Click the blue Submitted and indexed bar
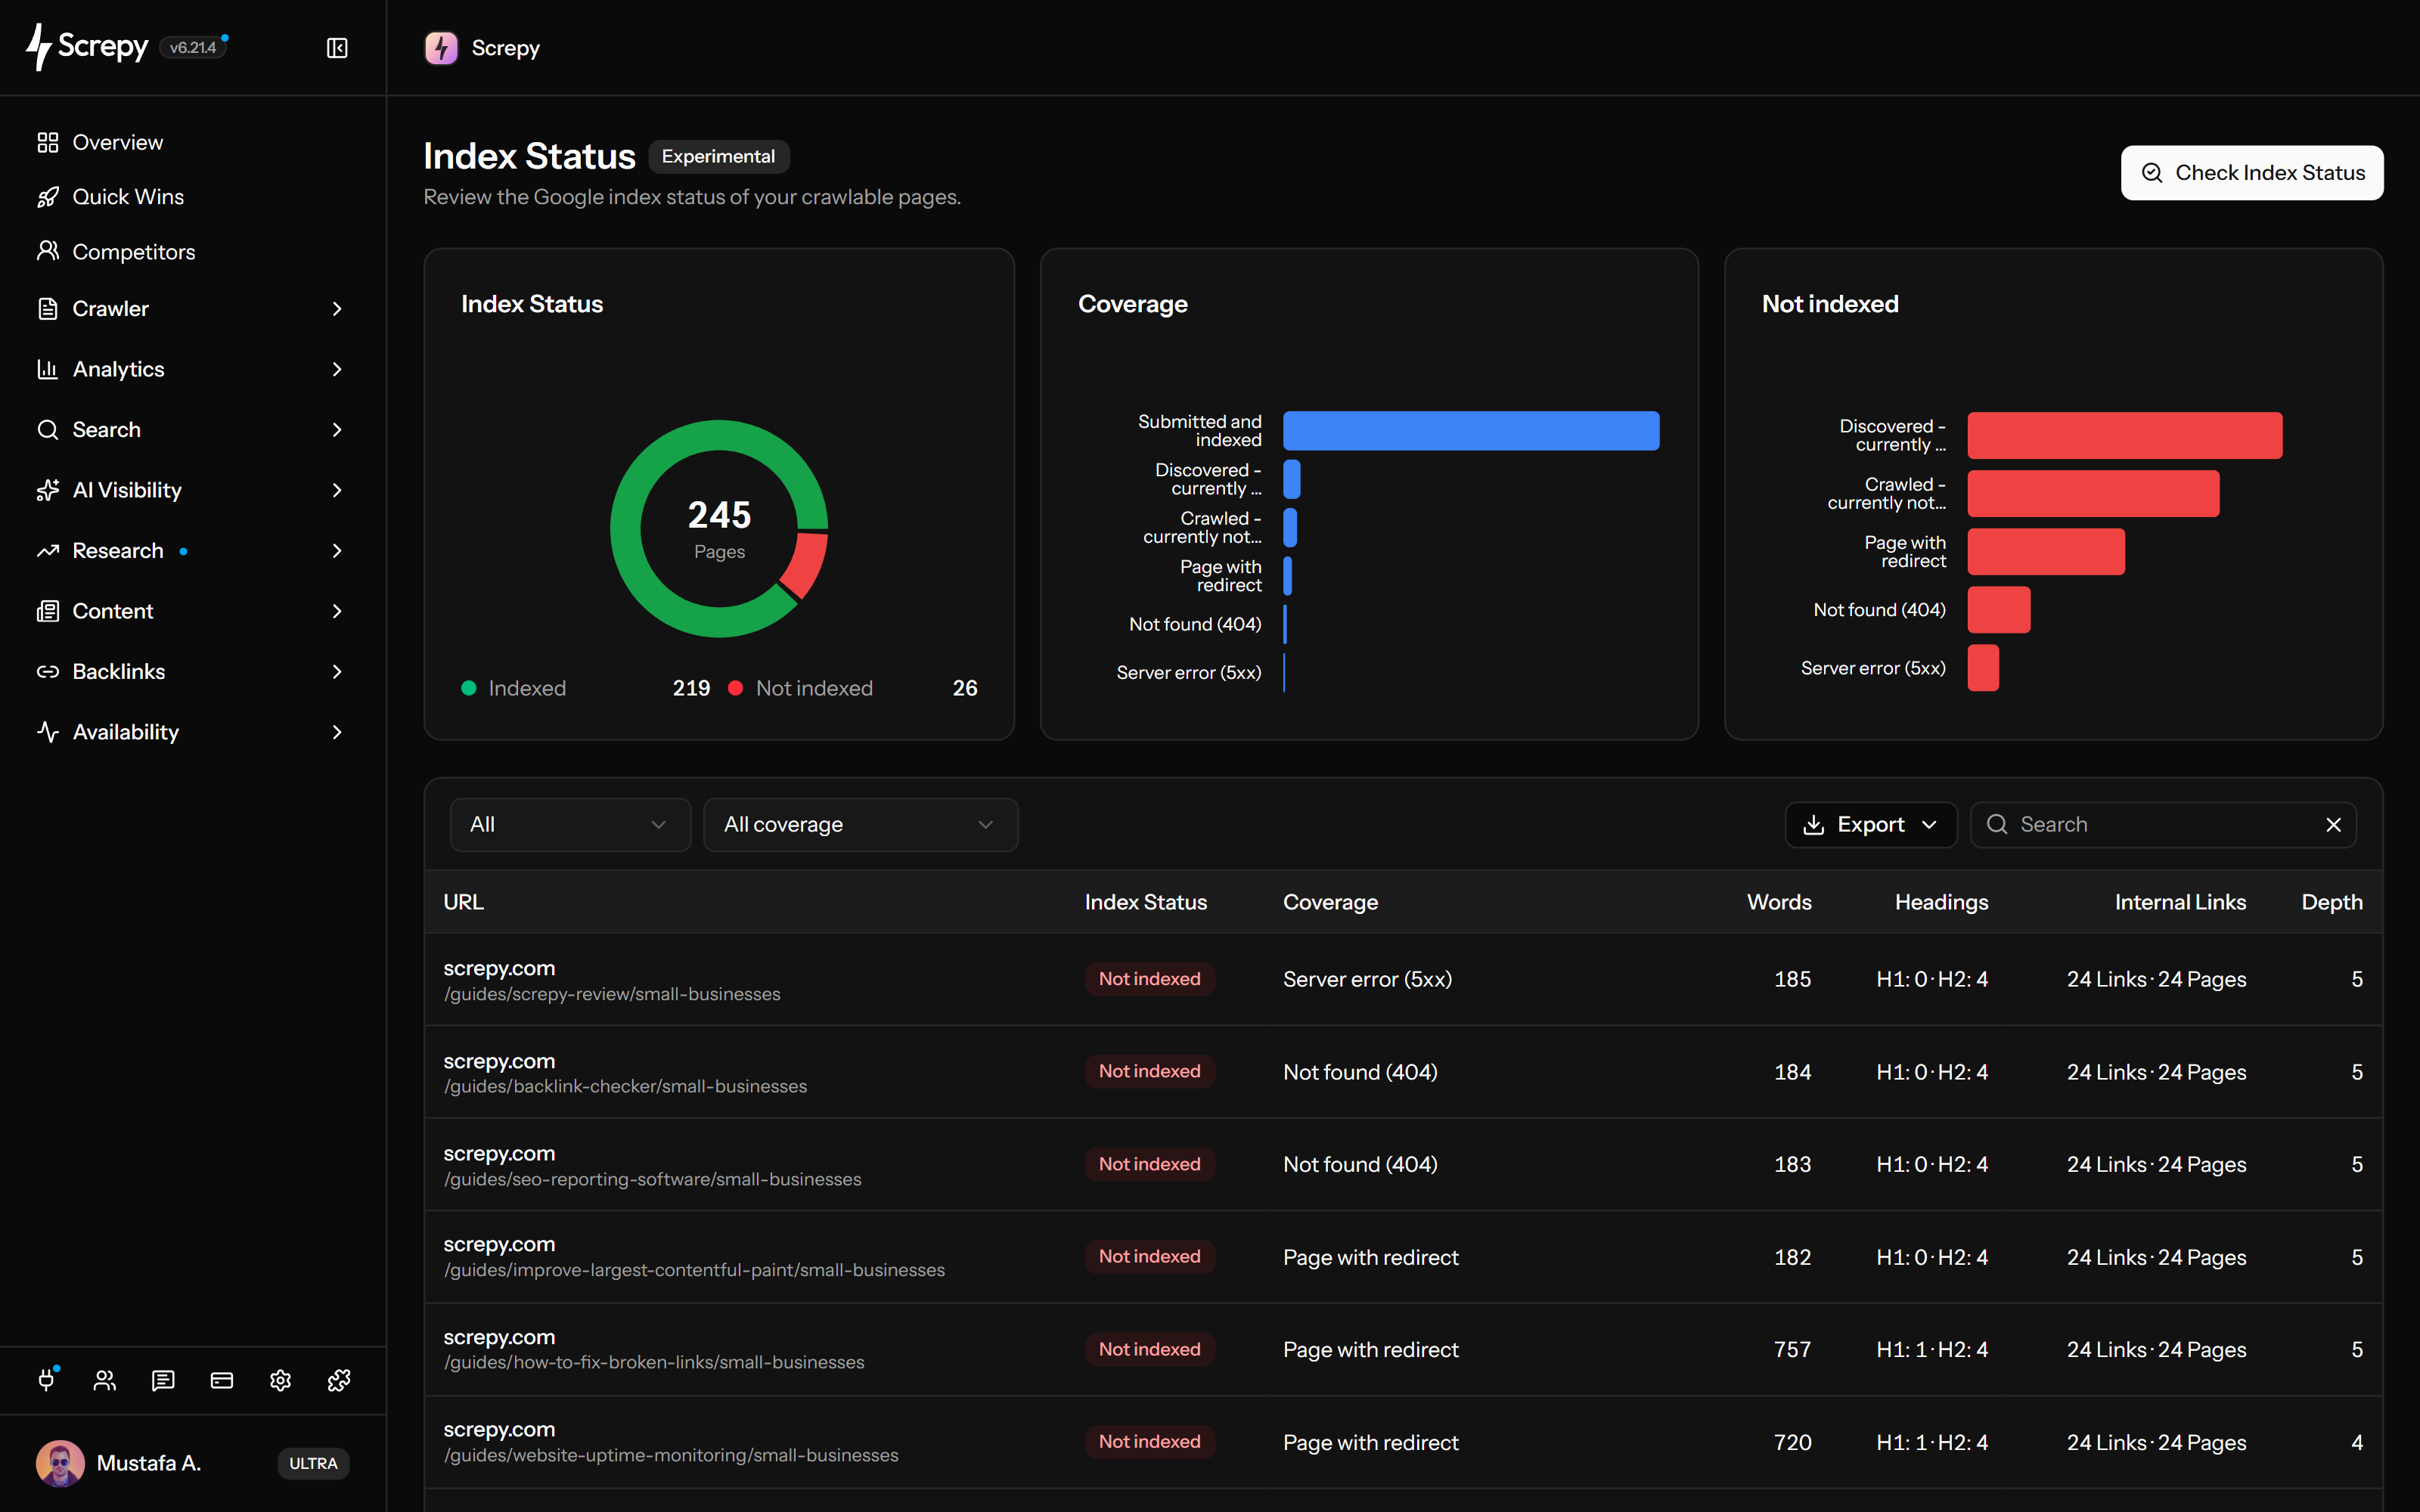Image resolution: width=2420 pixels, height=1512 pixels. point(1471,431)
